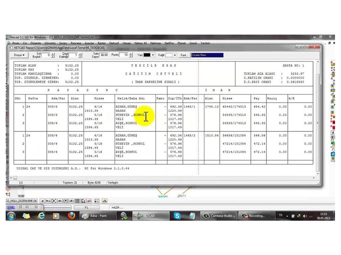Image resolution: width=341 pixels, height=255 pixels.
Task: Open Firefox from the taskbar
Action: pos(71,216)
